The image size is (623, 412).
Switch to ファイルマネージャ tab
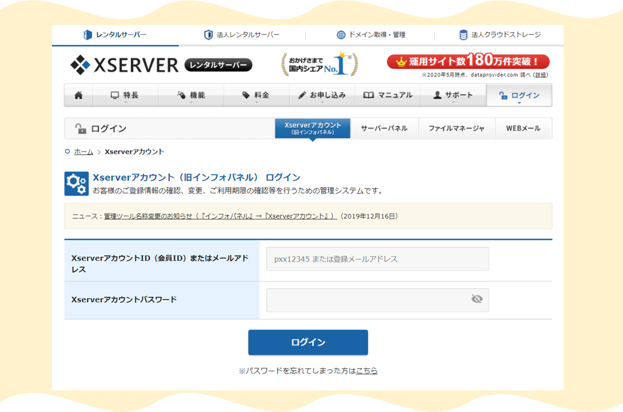(x=457, y=128)
